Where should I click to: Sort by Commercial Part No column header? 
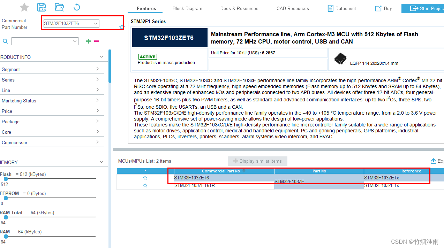pos(224,171)
